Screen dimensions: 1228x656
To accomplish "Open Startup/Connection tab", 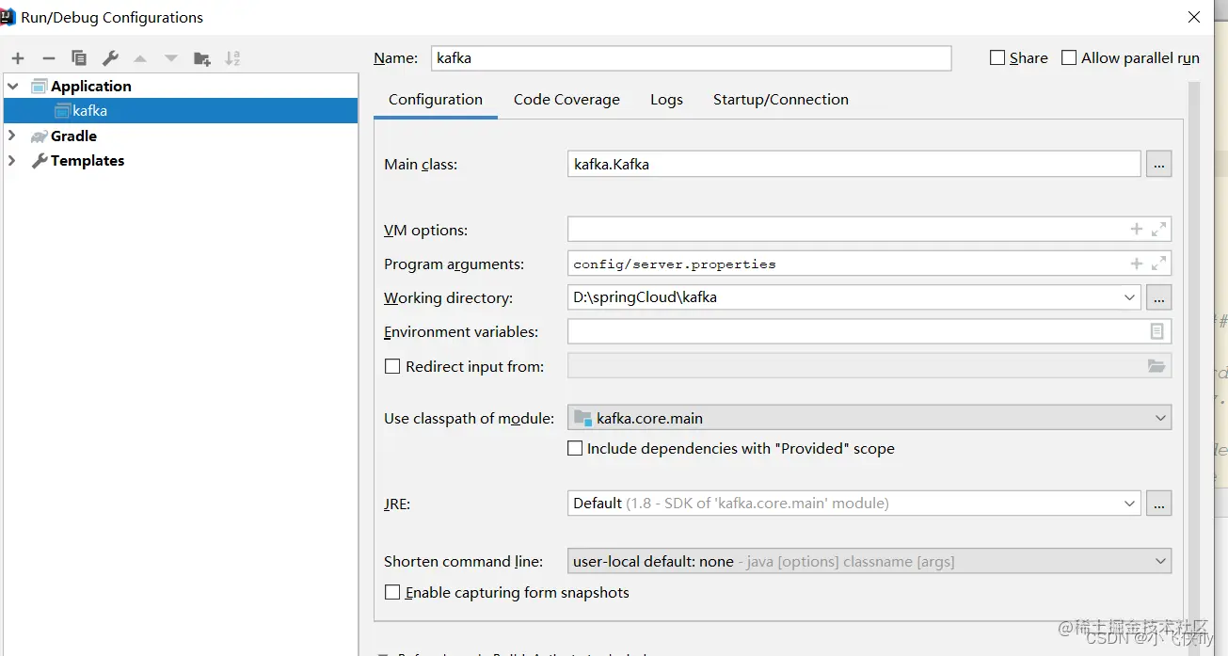I will pos(781,100).
